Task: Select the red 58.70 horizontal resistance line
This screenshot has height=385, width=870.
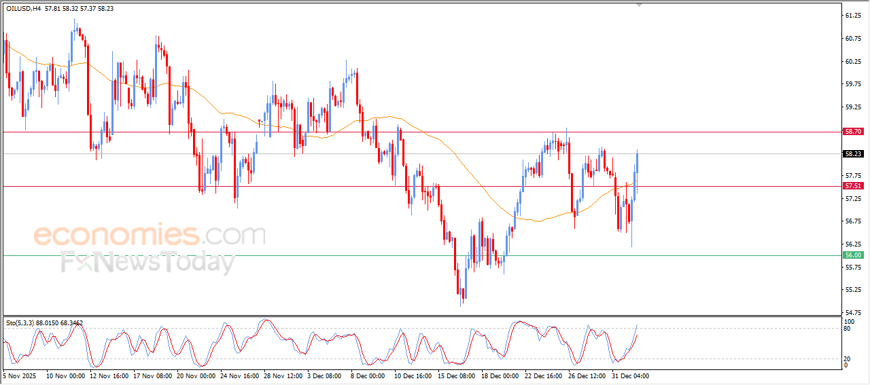Action: pos(421,132)
